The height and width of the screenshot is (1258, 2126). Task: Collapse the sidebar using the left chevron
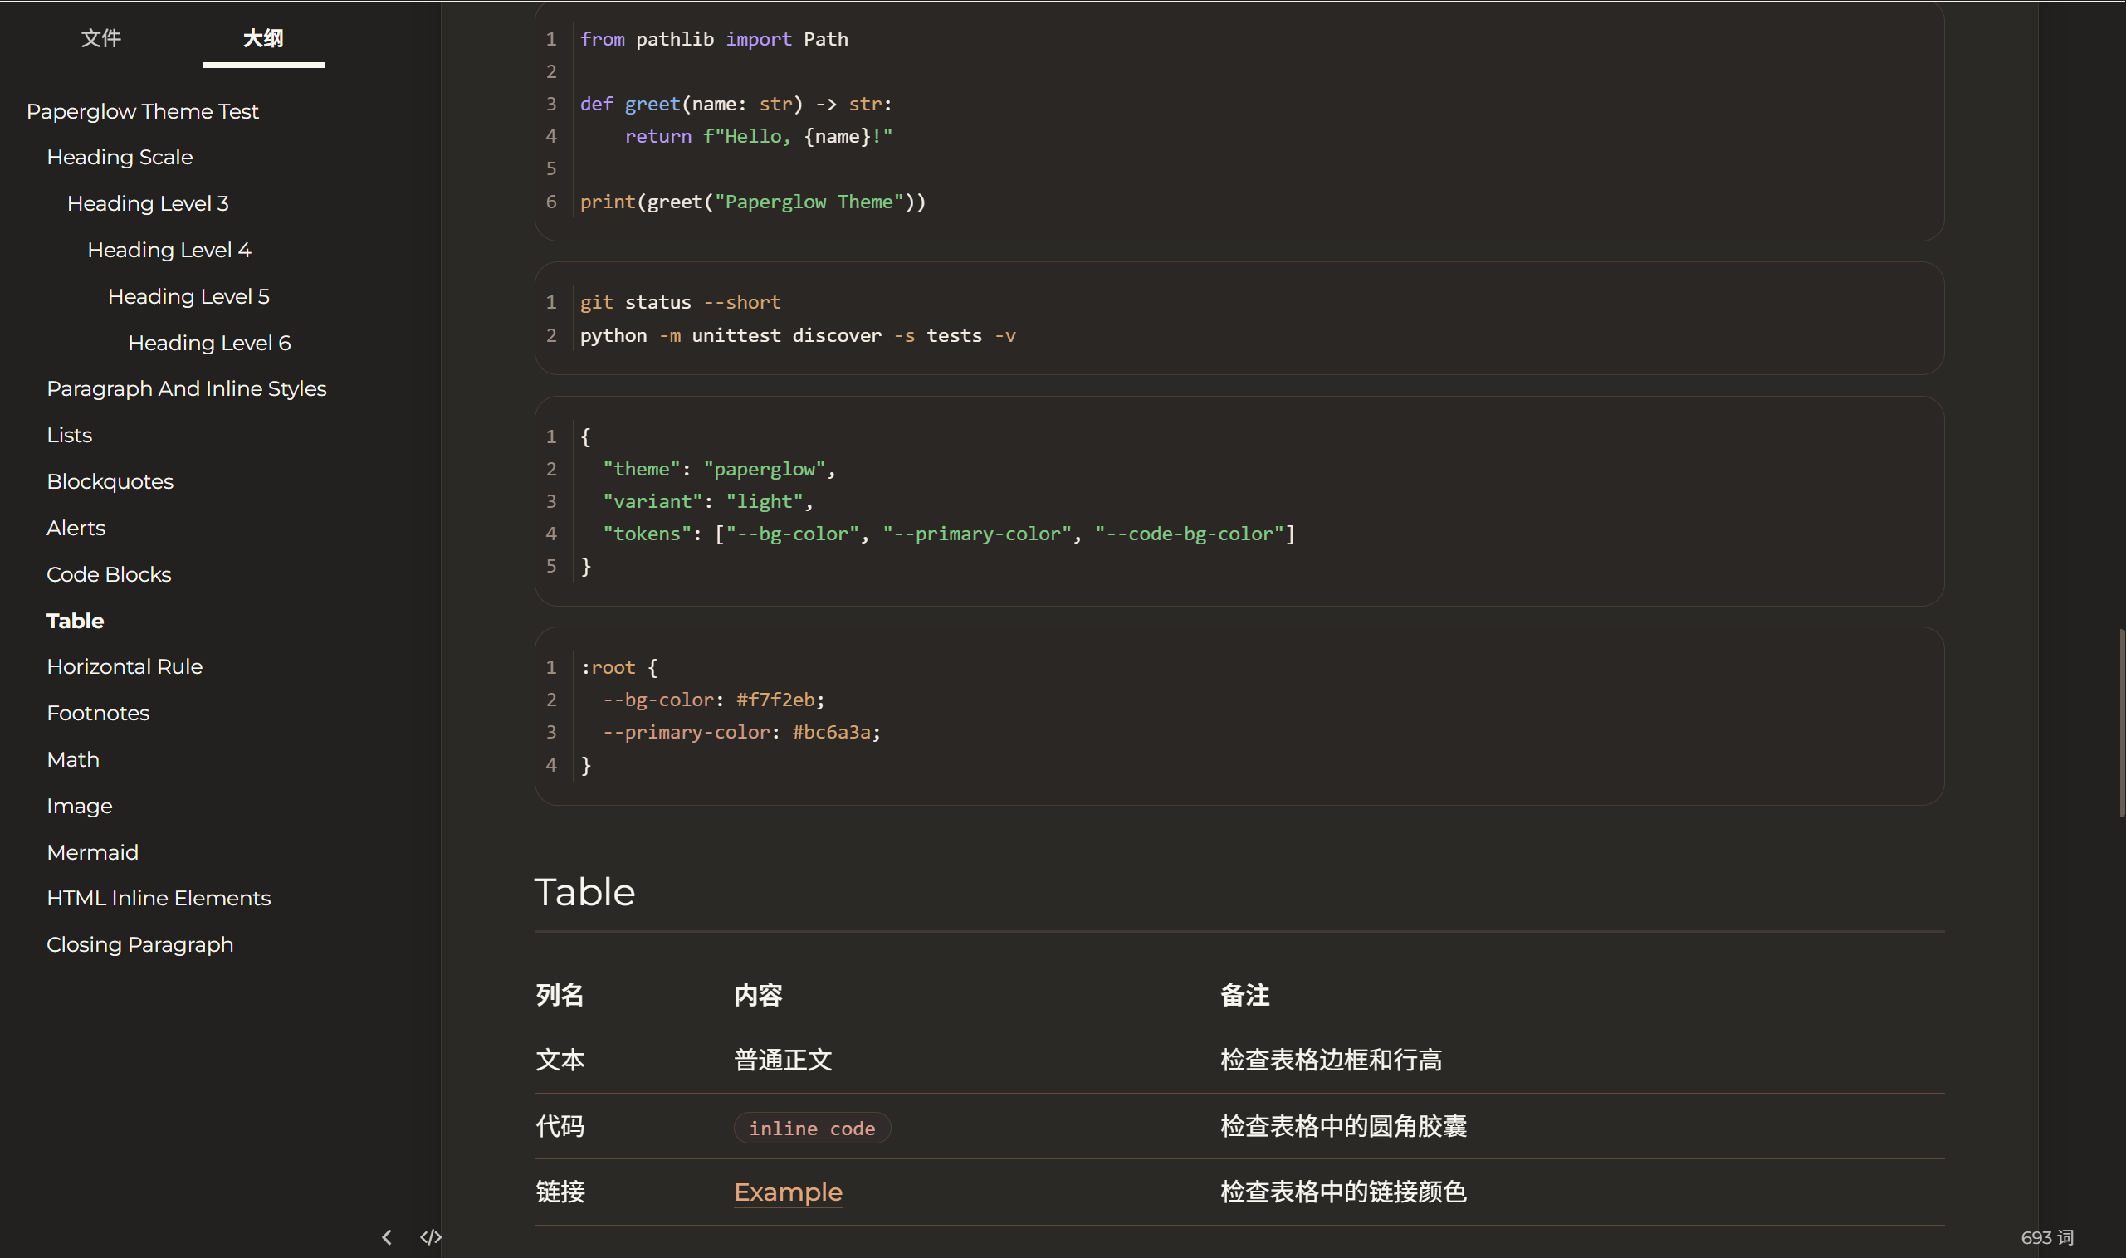tap(387, 1236)
